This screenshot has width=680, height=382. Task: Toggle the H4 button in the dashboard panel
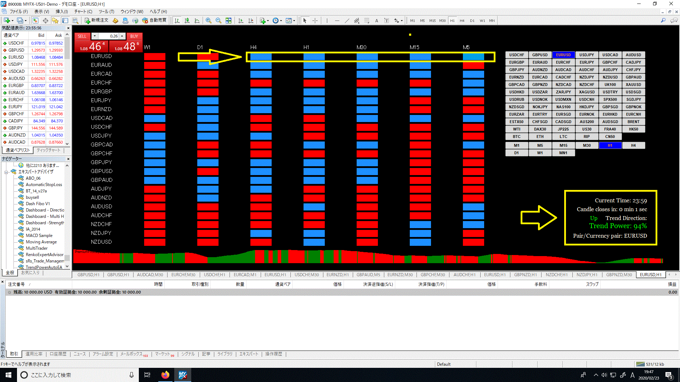[633, 145]
